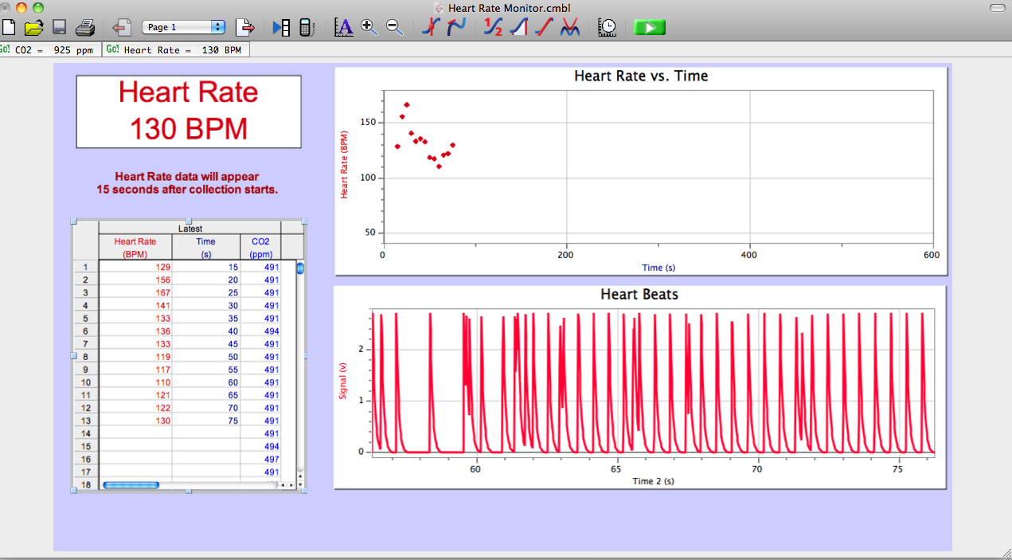Click the Signal (v) y-axis label
Image resolution: width=1012 pixels, height=560 pixels.
coord(344,380)
